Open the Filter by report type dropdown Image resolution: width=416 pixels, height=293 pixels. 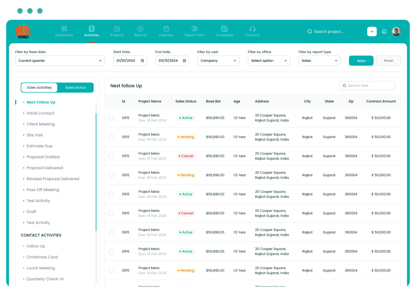coord(319,61)
